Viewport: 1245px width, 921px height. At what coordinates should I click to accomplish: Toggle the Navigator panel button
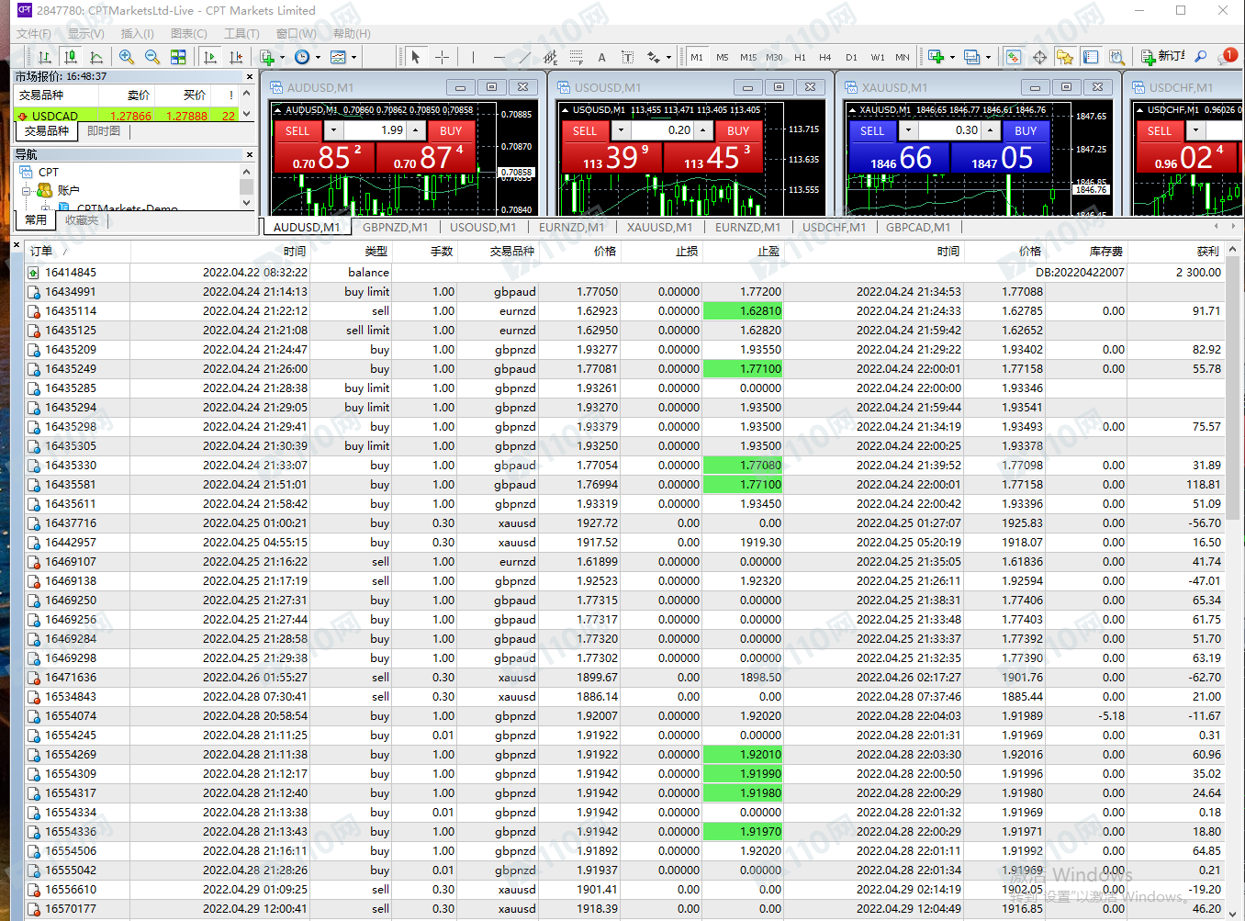1065,57
